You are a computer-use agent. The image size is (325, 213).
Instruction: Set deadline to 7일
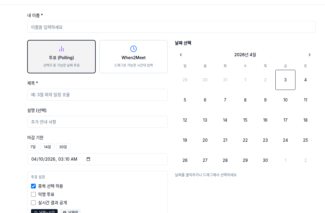coord(33,147)
